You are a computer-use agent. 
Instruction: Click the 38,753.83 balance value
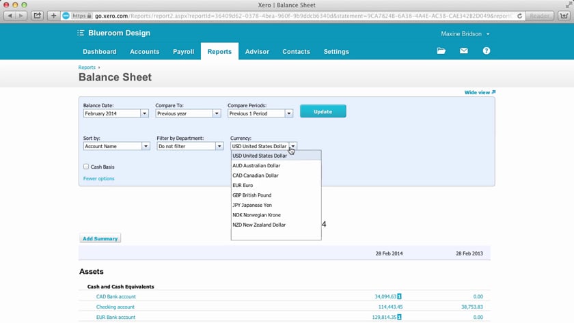(x=472, y=307)
